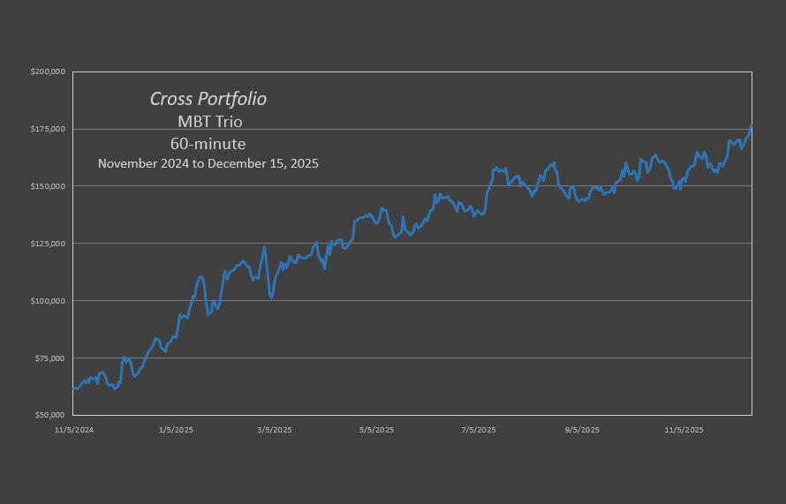Select the $75,000 y-axis label
This screenshot has width=786, height=504.
(50, 358)
